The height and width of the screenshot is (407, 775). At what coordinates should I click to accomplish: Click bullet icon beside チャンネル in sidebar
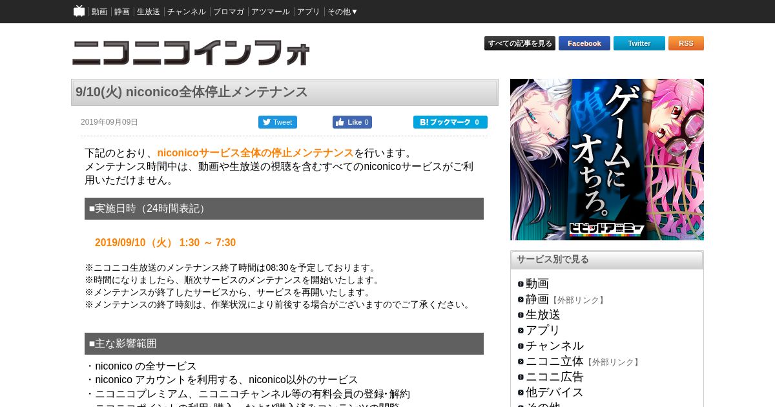(521, 346)
